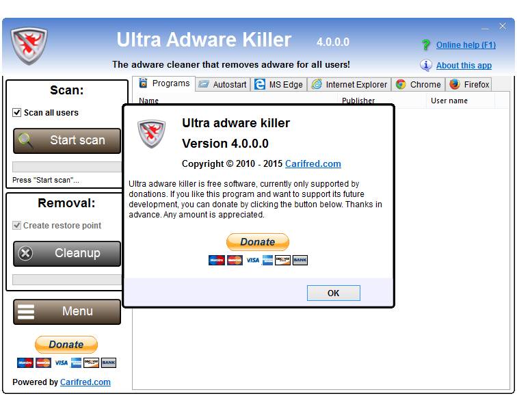This screenshot has width=517, height=396.
Task: Switch to the Programs tab
Action: [164, 83]
